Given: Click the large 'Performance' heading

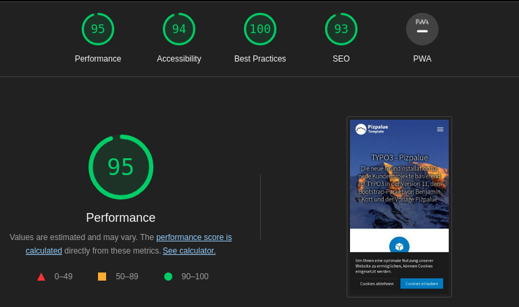Looking at the screenshot, I should 121,218.
